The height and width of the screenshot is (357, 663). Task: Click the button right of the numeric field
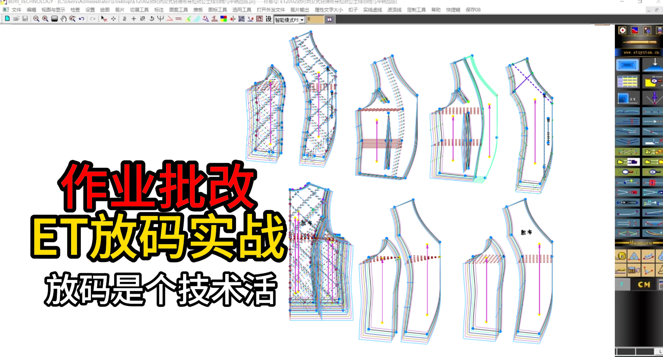(330, 20)
